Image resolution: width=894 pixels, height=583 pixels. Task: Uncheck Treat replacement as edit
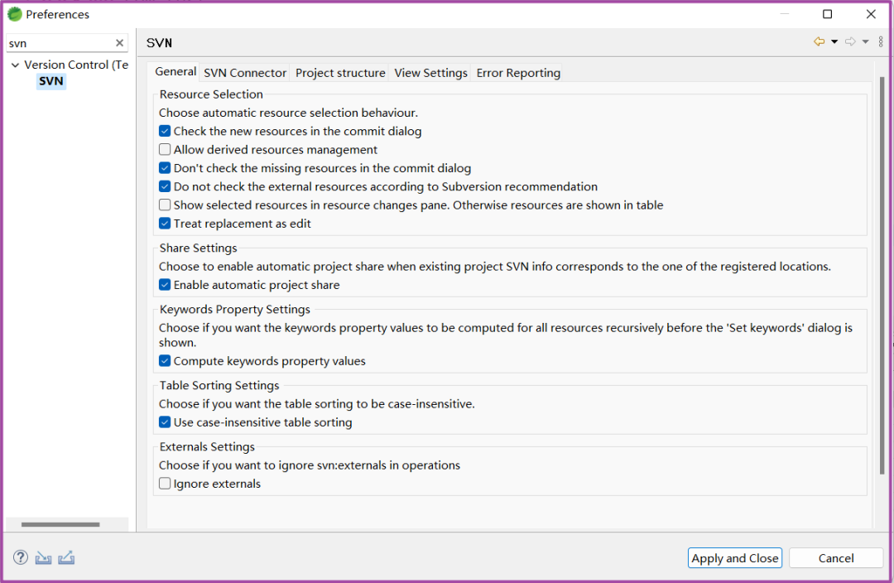[x=166, y=224]
